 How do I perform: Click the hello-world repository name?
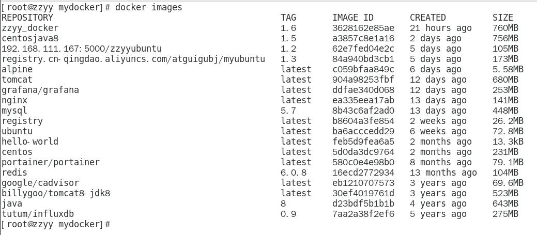point(30,142)
